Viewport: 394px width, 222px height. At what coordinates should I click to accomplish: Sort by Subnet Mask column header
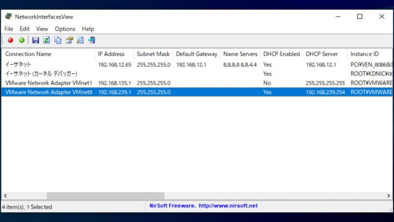[153, 54]
